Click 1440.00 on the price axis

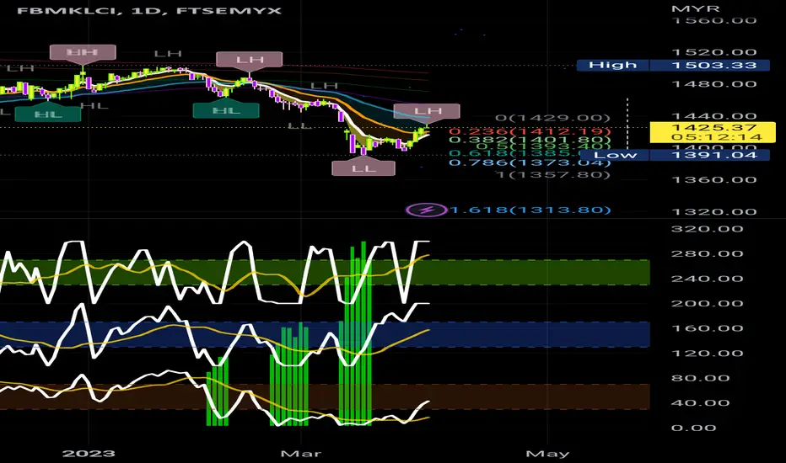(714, 117)
